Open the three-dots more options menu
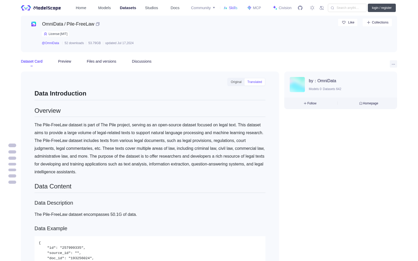Image resolution: width=418 pixels, height=261 pixels. click(393, 64)
